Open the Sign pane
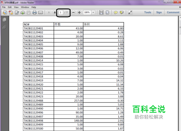Viewport: 181px width, 131px height. (159, 12)
